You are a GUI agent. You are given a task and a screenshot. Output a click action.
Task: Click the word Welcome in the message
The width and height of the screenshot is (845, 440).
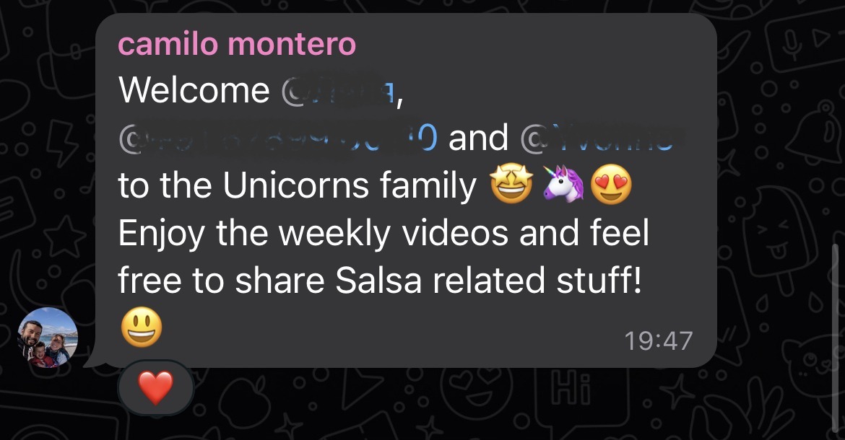pos(194,90)
